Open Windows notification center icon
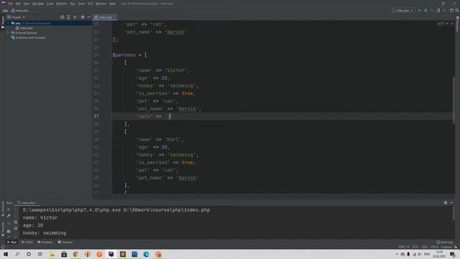The width and height of the screenshot is (460, 259). pyautogui.click(x=453, y=254)
